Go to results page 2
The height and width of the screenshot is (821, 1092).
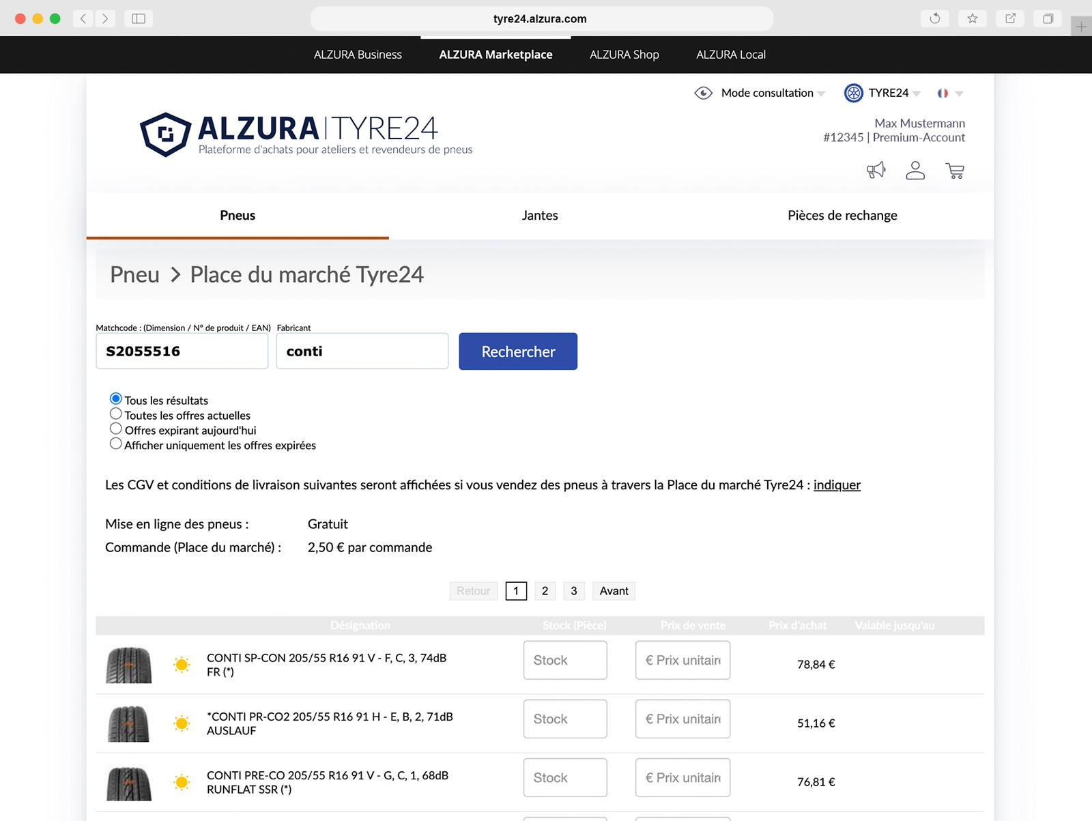pyautogui.click(x=545, y=591)
